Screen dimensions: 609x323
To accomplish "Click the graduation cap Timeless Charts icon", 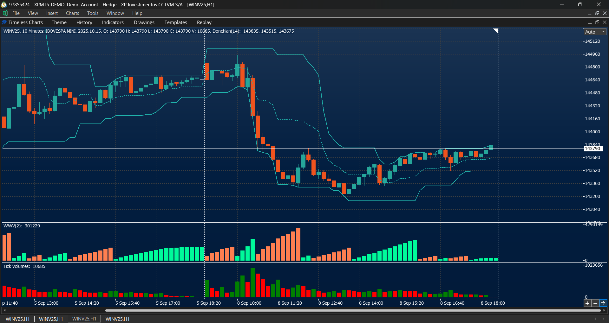I will tap(4, 22).
